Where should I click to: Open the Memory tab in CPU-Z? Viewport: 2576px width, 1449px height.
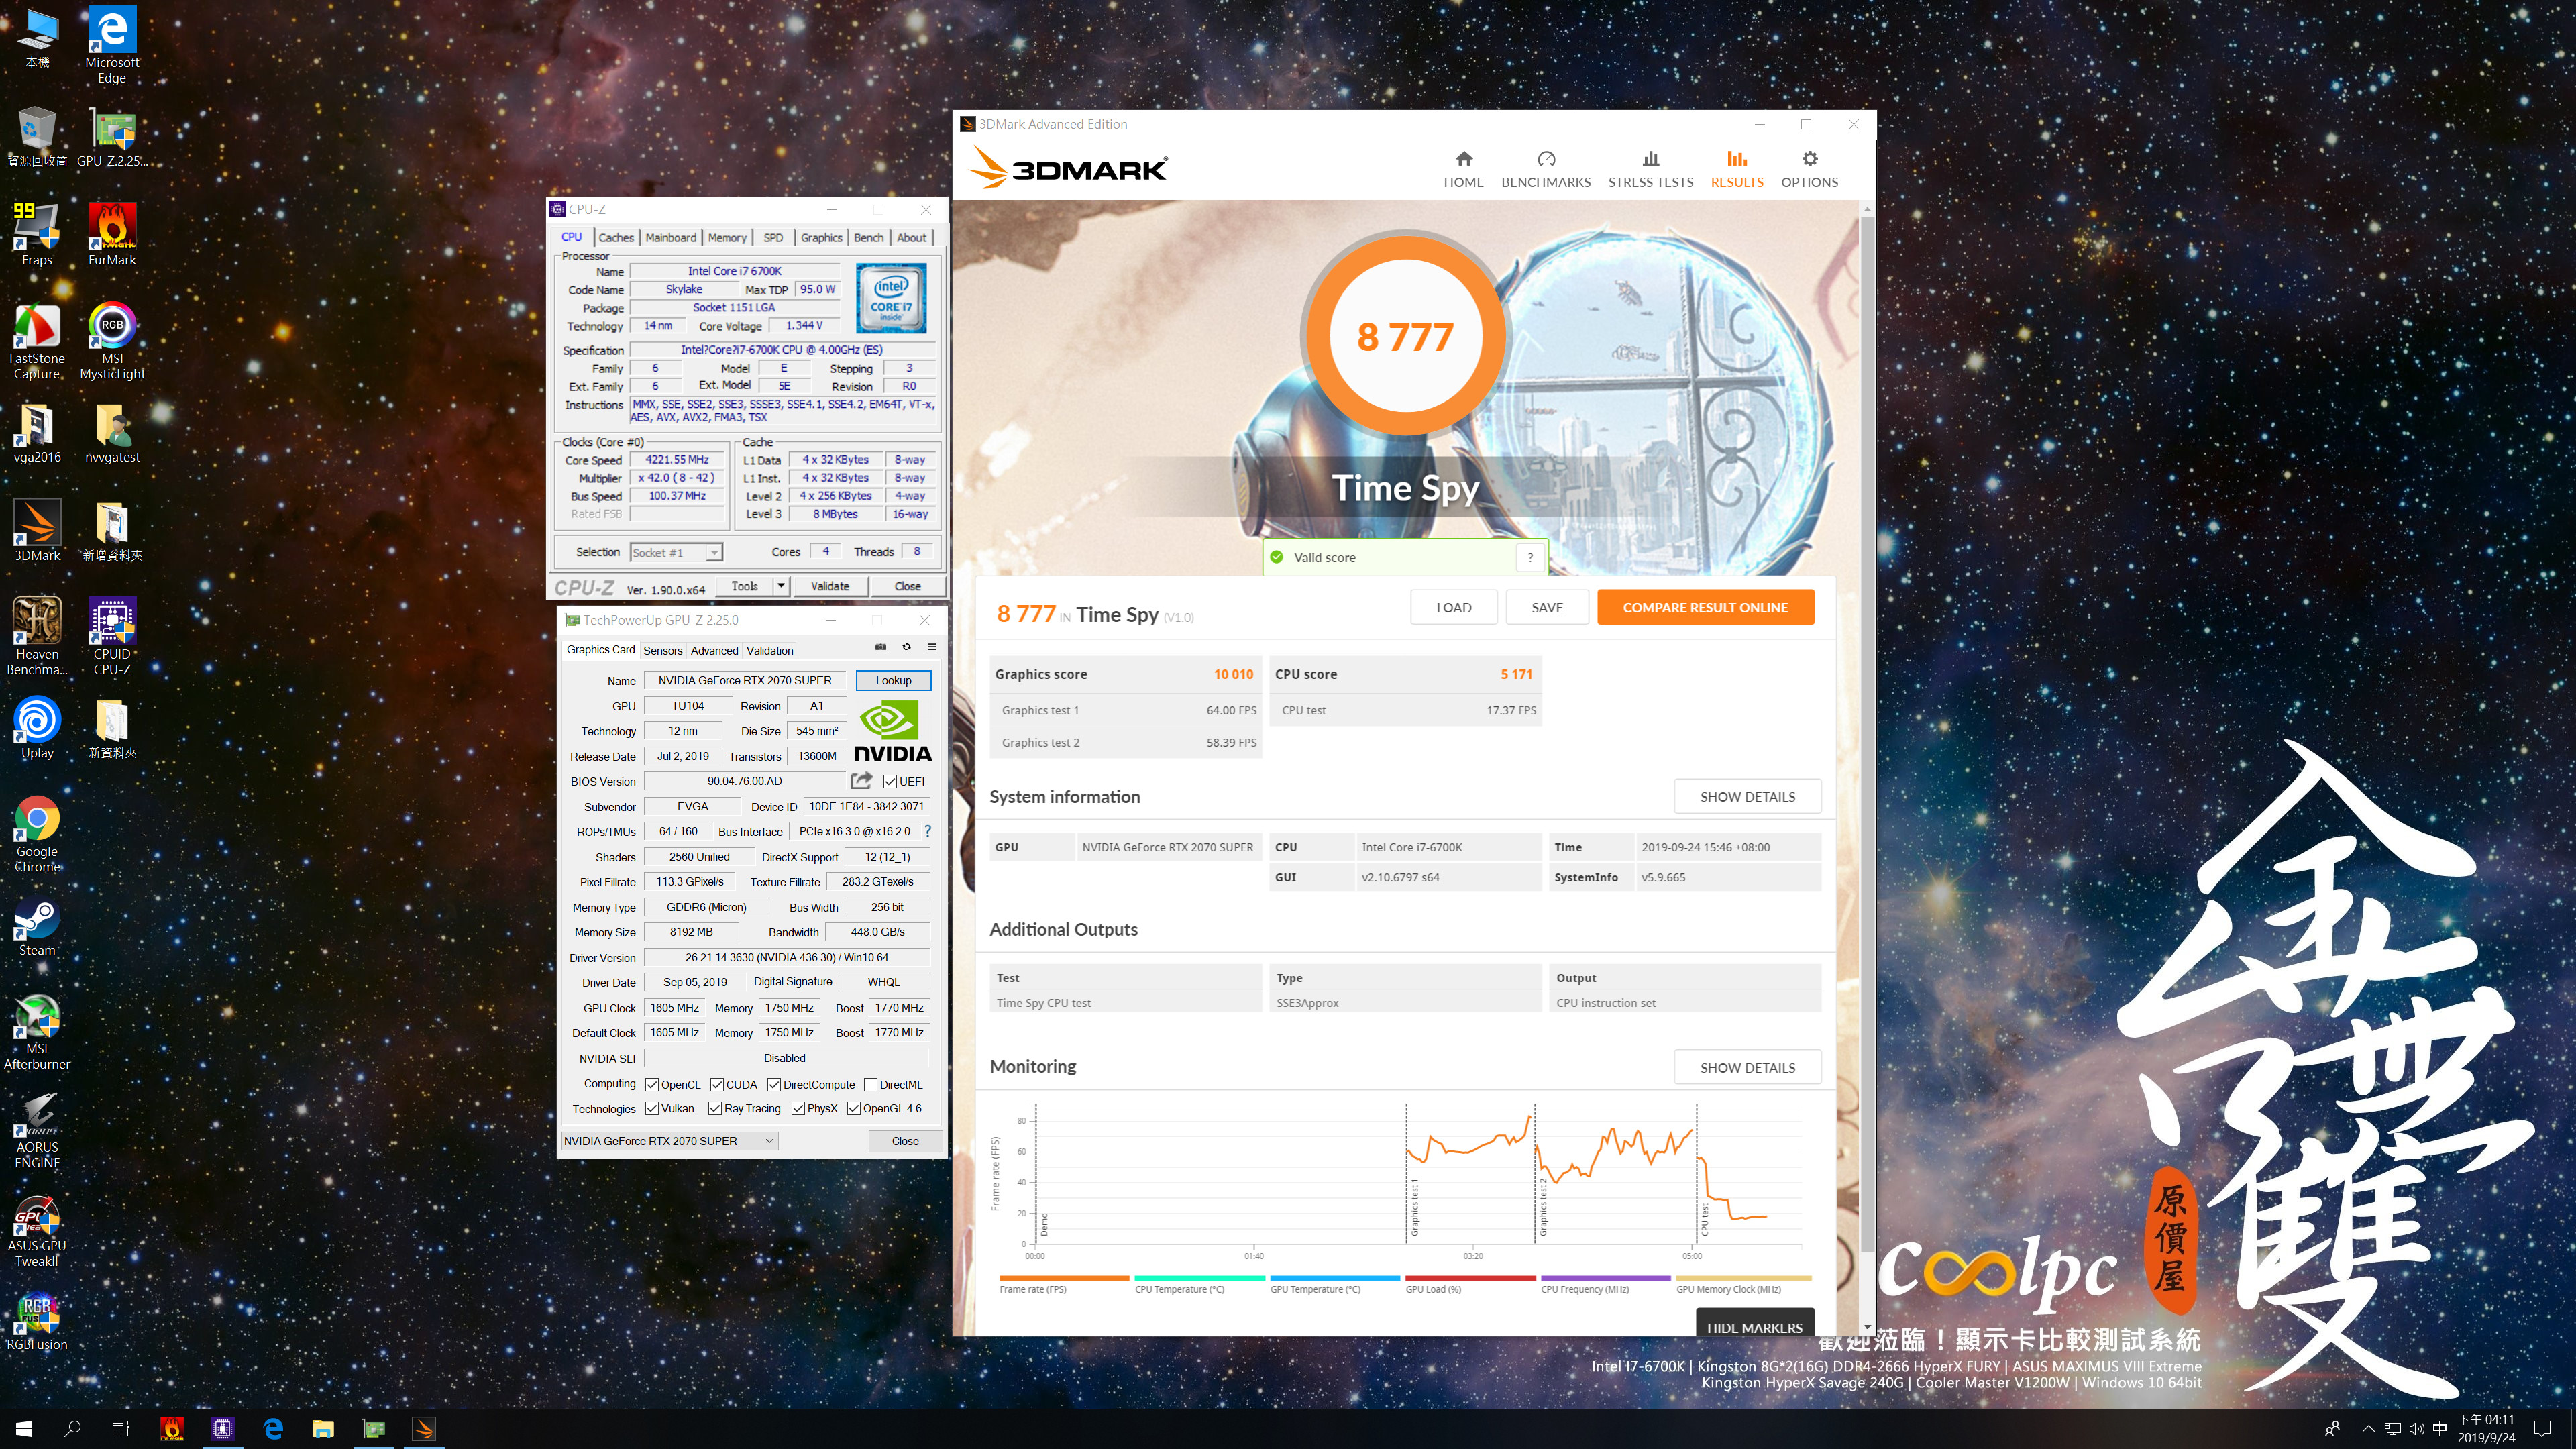(x=727, y=237)
